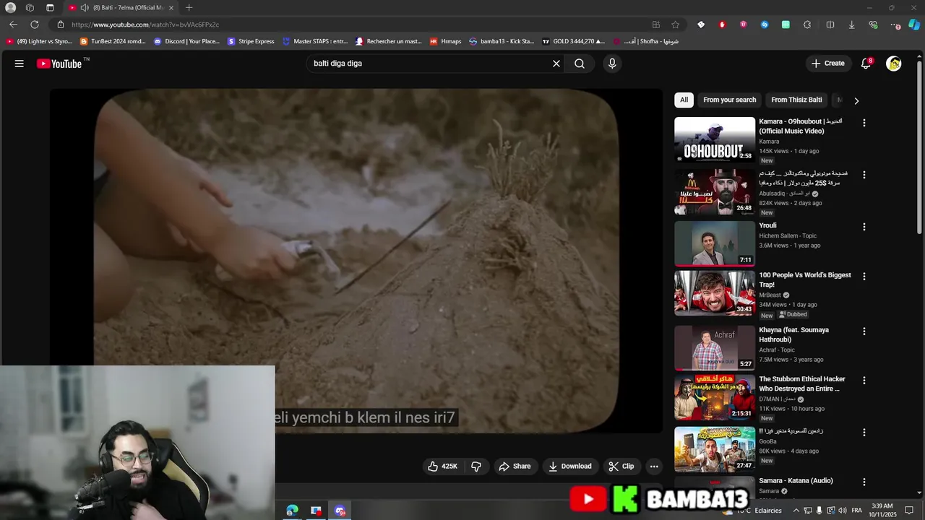Dislike the video
The image size is (925, 520).
476,467
